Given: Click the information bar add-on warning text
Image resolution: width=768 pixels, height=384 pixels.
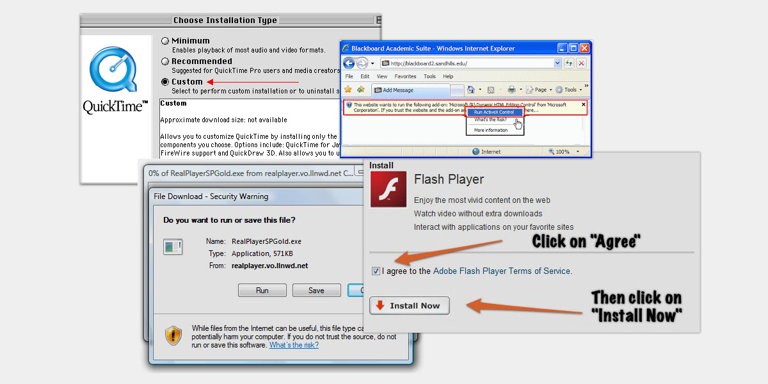Looking at the screenshot, I should pos(461,108).
